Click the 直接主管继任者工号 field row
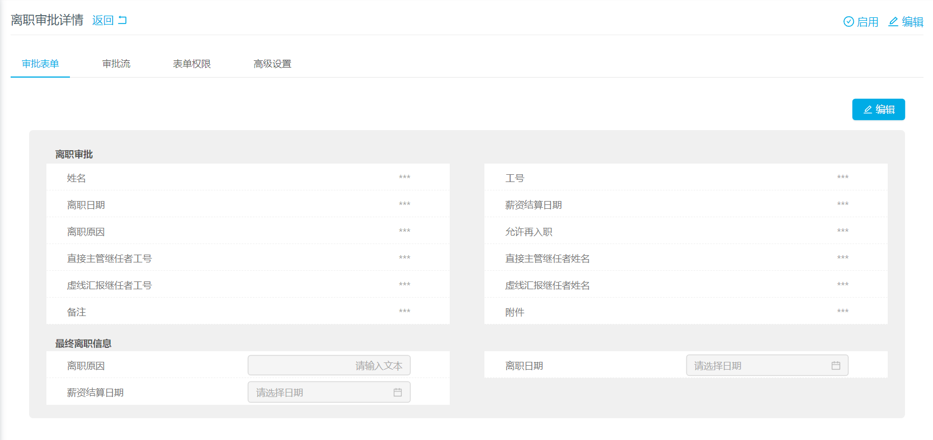Viewport: 933px width, 440px height. 248,258
